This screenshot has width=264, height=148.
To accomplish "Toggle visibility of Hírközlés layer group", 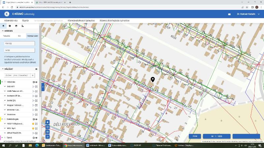I will click(36, 82).
